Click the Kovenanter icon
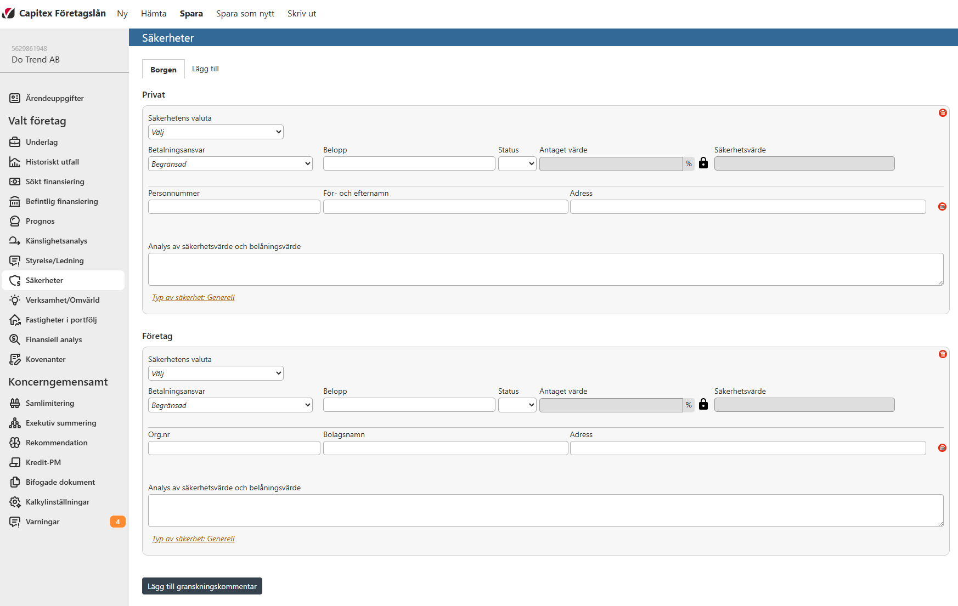Image resolution: width=958 pixels, height=606 pixels. coord(15,359)
